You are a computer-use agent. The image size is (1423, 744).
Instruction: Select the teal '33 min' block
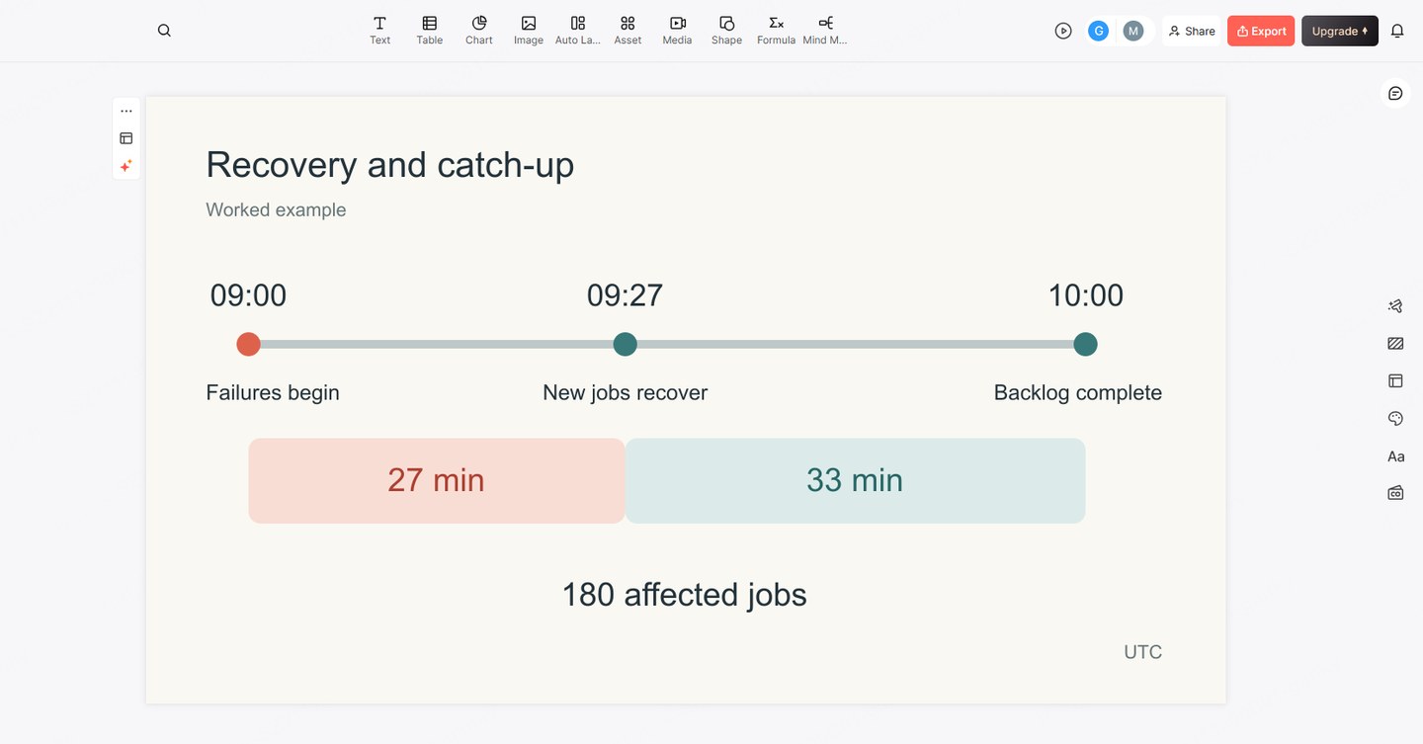855,480
